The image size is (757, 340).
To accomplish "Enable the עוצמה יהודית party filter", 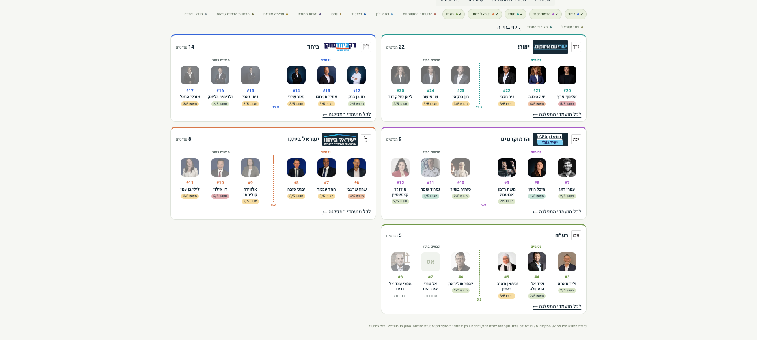I will click(x=275, y=14).
